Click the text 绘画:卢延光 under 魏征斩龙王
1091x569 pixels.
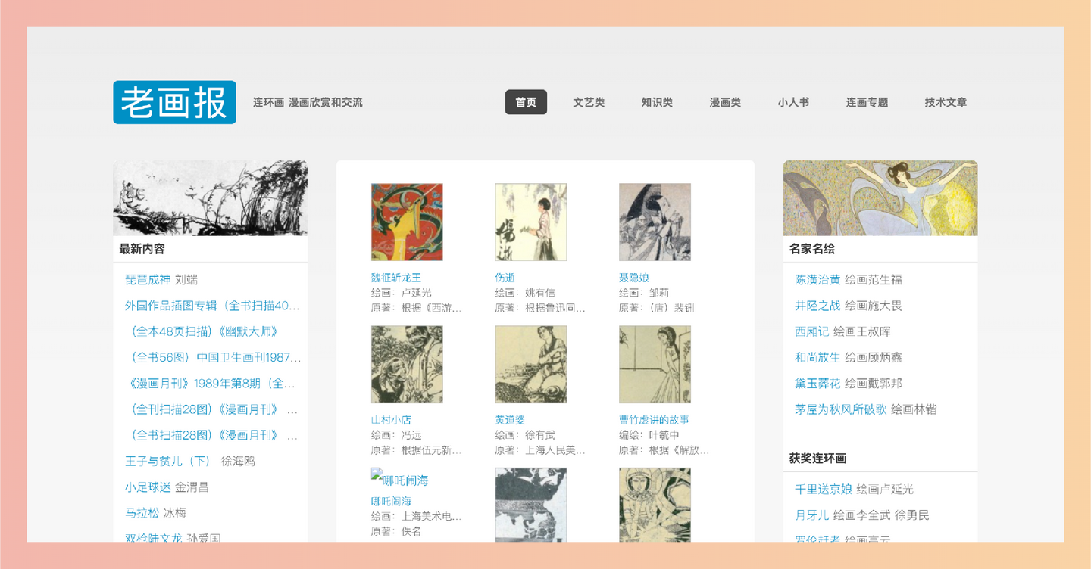402,293
